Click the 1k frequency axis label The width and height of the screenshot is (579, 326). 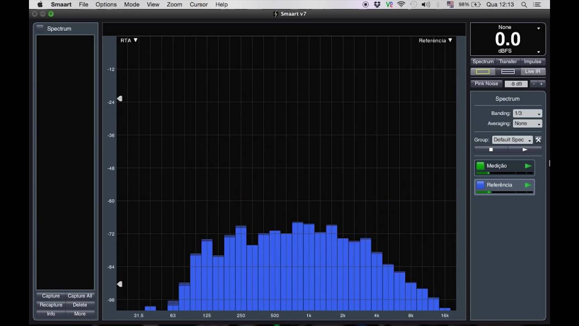[x=309, y=316]
